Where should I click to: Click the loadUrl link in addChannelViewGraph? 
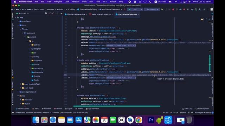pos(154,75)
